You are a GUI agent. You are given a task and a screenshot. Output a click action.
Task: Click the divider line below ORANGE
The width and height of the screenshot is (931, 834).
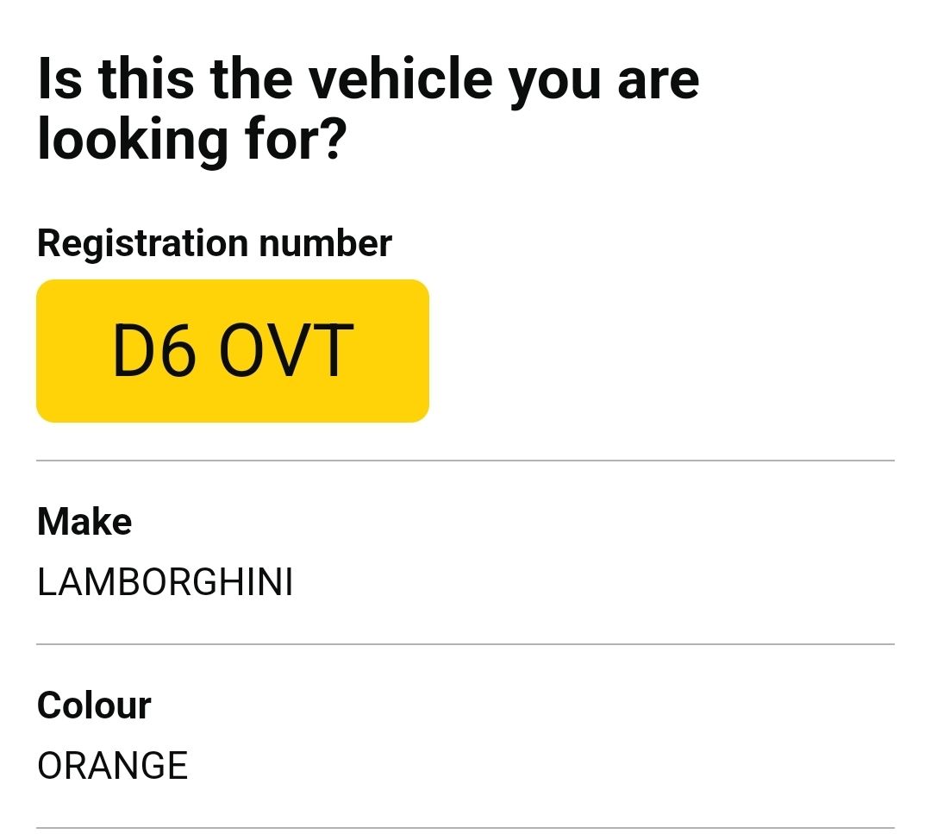pyautogui.click(x=465, y=828)
